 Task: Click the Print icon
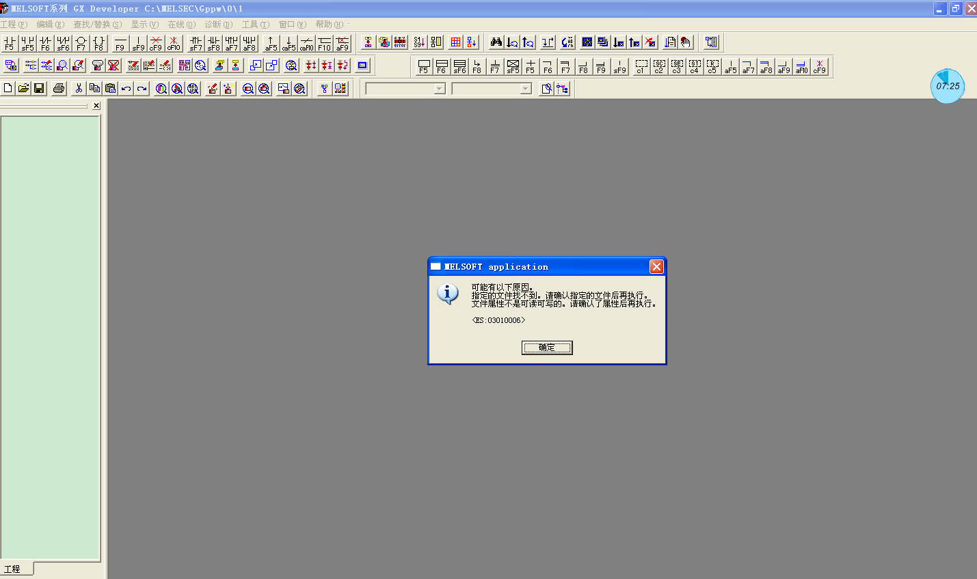[x=59, y=88]
